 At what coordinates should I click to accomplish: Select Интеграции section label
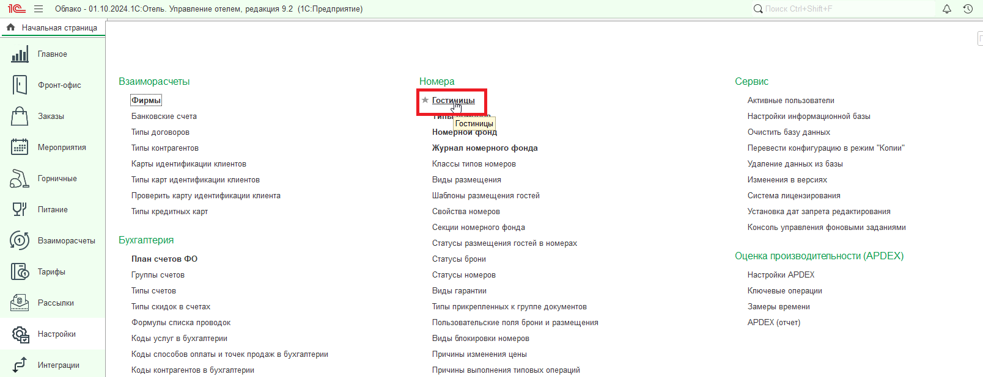pyautogui.click(x=59, y=365)
